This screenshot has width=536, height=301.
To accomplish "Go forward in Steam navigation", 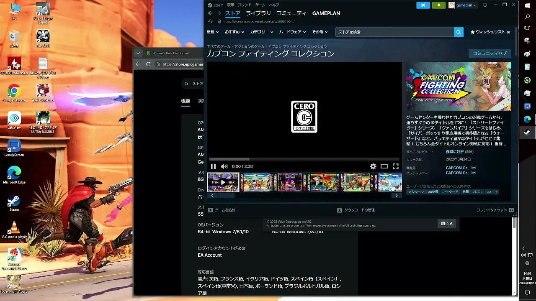I will pyautogui.click(x=219, y=13).
